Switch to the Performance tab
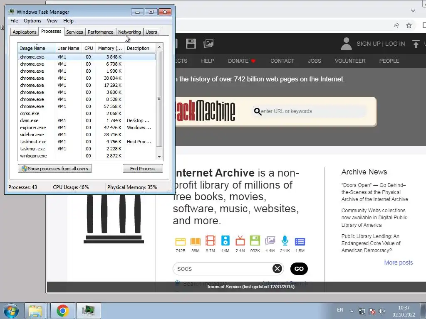This screenshot has width=426, height=319. 101,32
